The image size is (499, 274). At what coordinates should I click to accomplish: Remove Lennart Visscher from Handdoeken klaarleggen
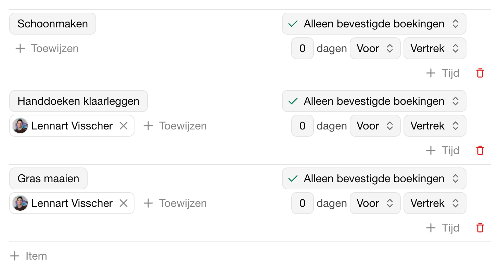[x=124, y=126]
